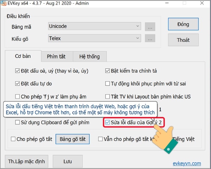The width and height of the screenshot is (211, 169).
Task: Toggle 'Sửa lỗi dấu của Gợi ý 2' checkbox
Action: coord(108,123)
